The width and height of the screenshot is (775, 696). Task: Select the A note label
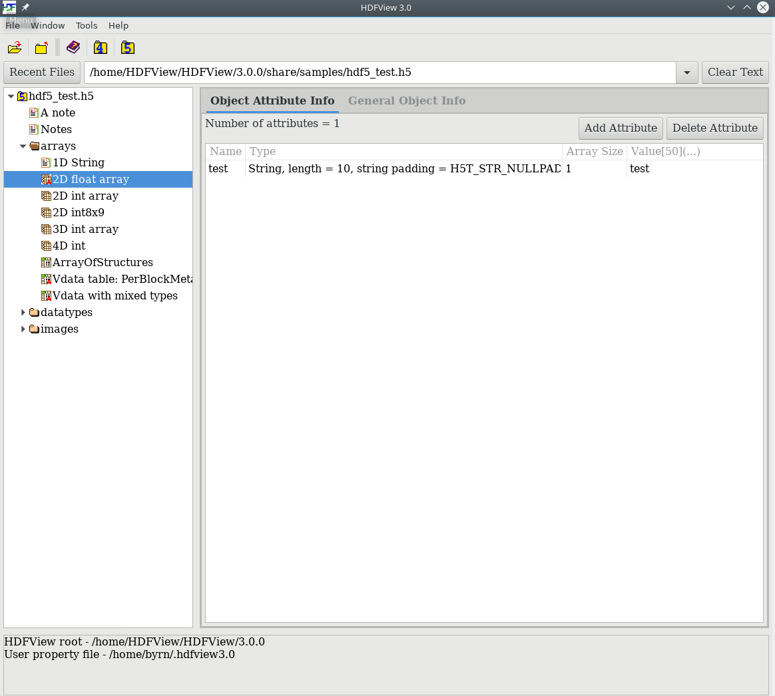58,113
